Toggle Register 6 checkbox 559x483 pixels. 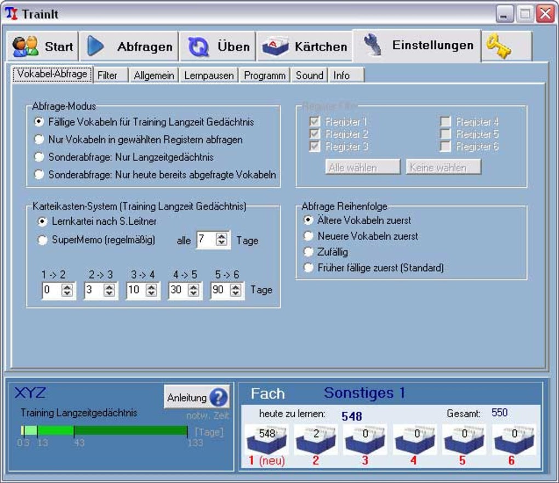tap(446, 146)
